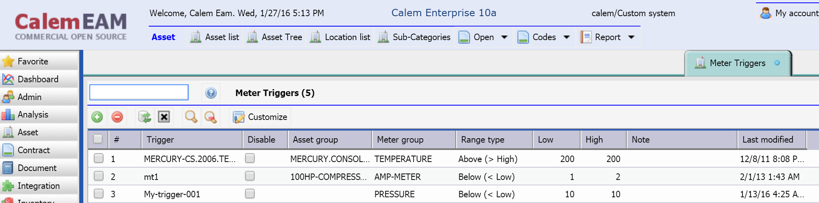Expand the Codes dropdown arrow
The image size is (819, 203).
[567, 37]
